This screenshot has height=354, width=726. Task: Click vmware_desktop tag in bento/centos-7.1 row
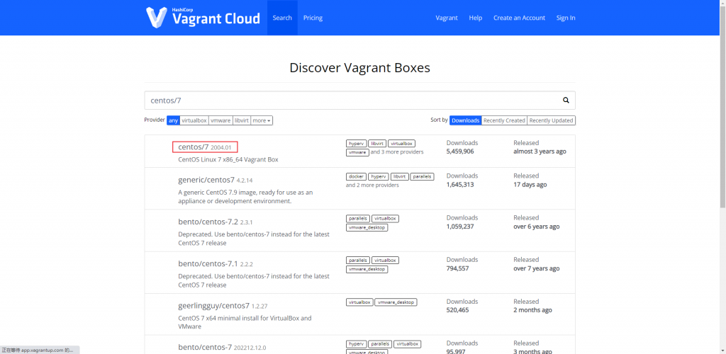(x=367, y=269)
